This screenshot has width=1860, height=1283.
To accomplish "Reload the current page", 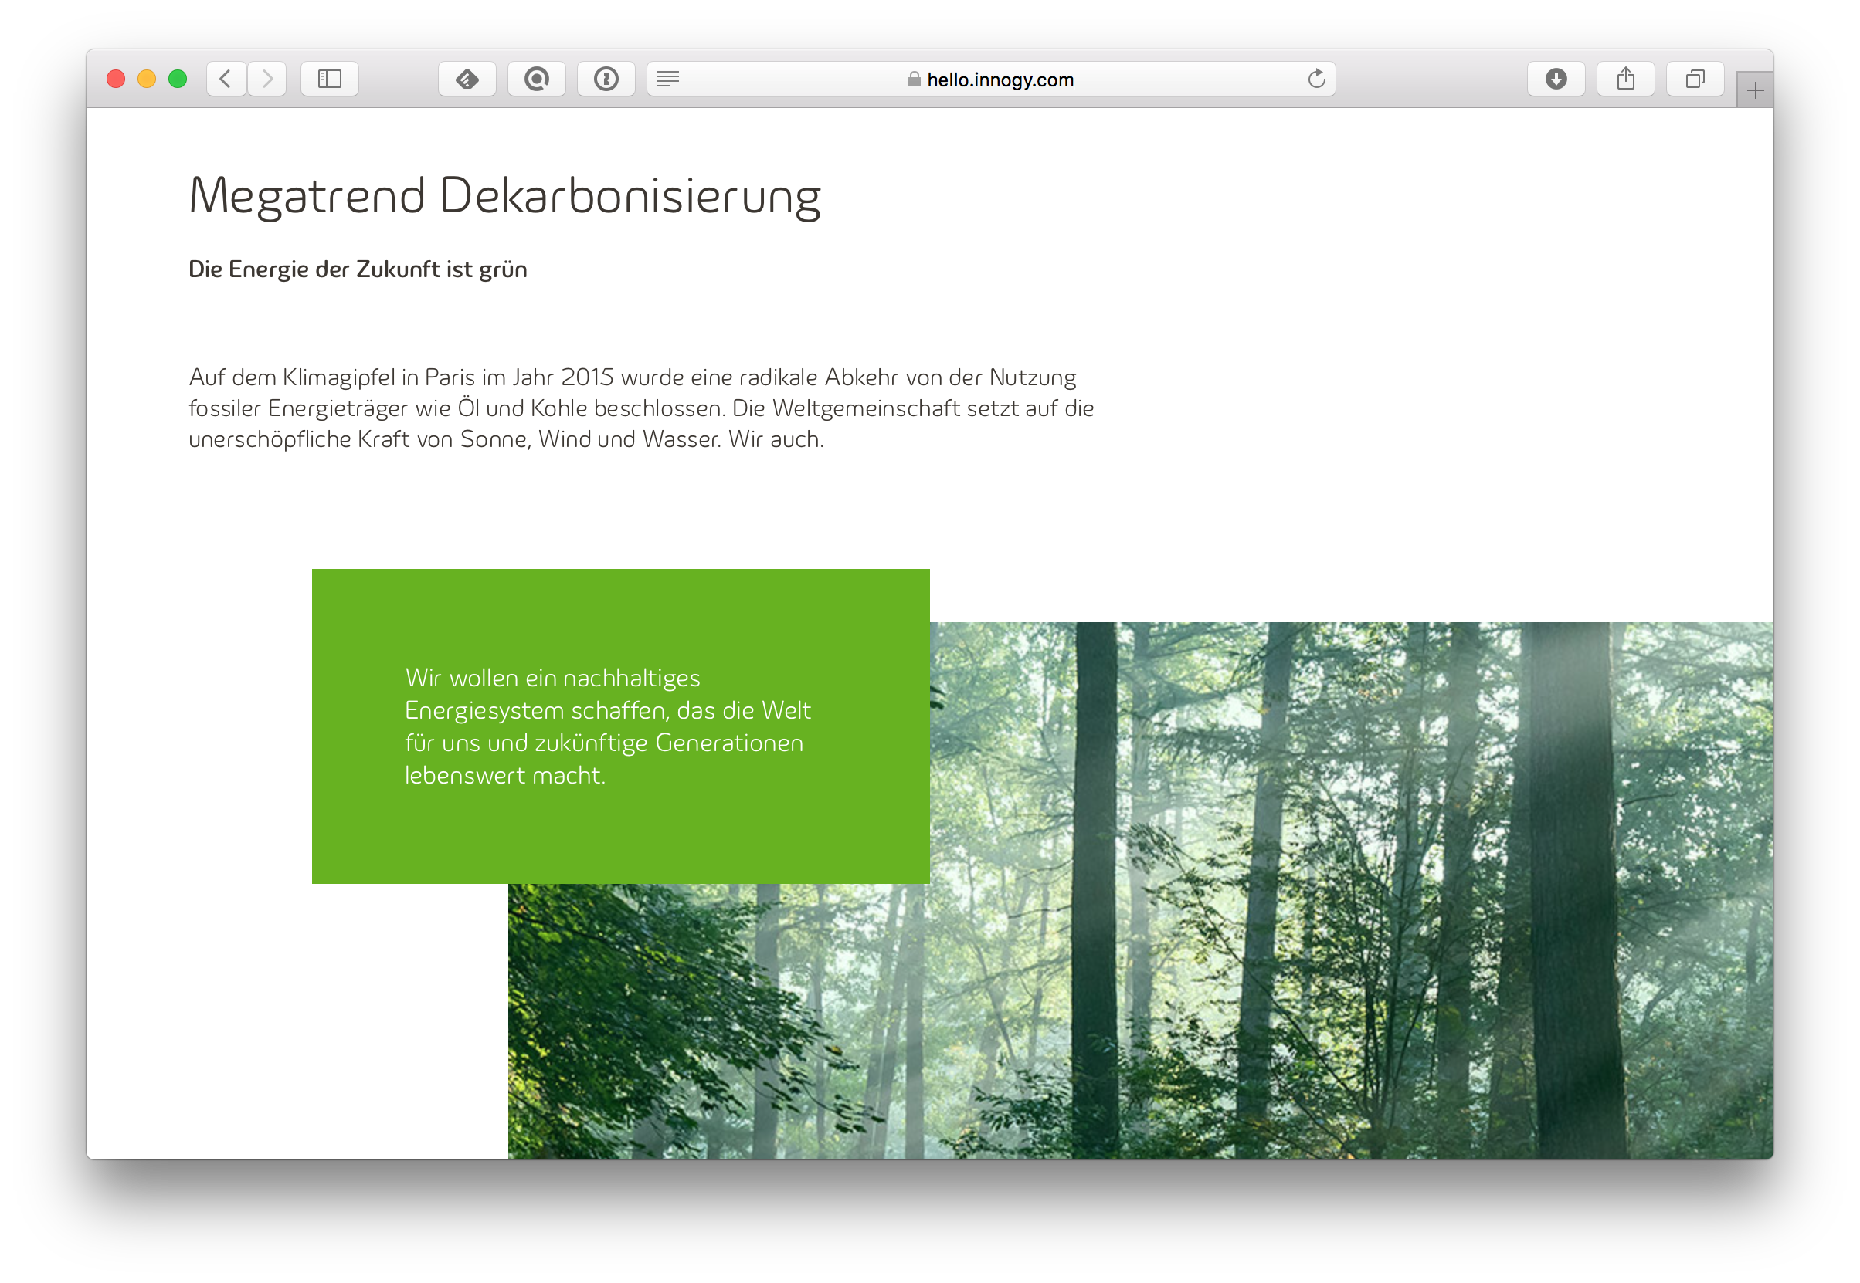I will 1316,79.
